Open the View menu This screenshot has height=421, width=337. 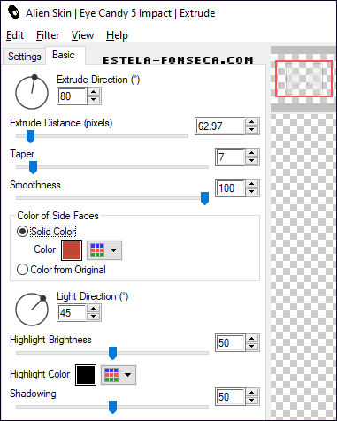click(82, 35)
